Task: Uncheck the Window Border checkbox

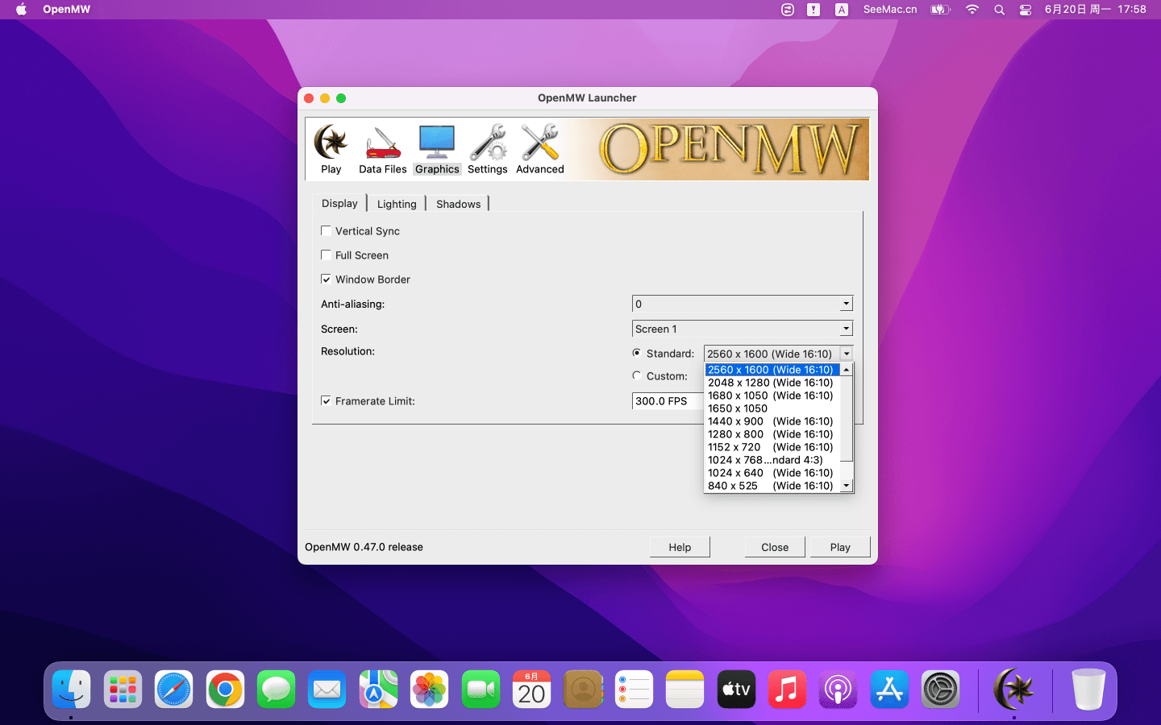Action: pyautogui.click(x=326, y=279)
